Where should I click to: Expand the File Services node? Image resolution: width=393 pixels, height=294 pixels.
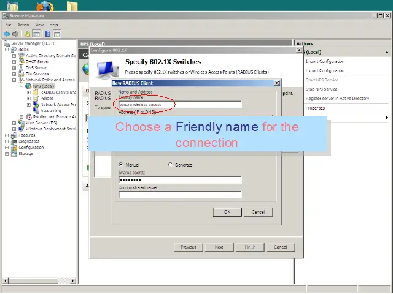click(14, 74)
